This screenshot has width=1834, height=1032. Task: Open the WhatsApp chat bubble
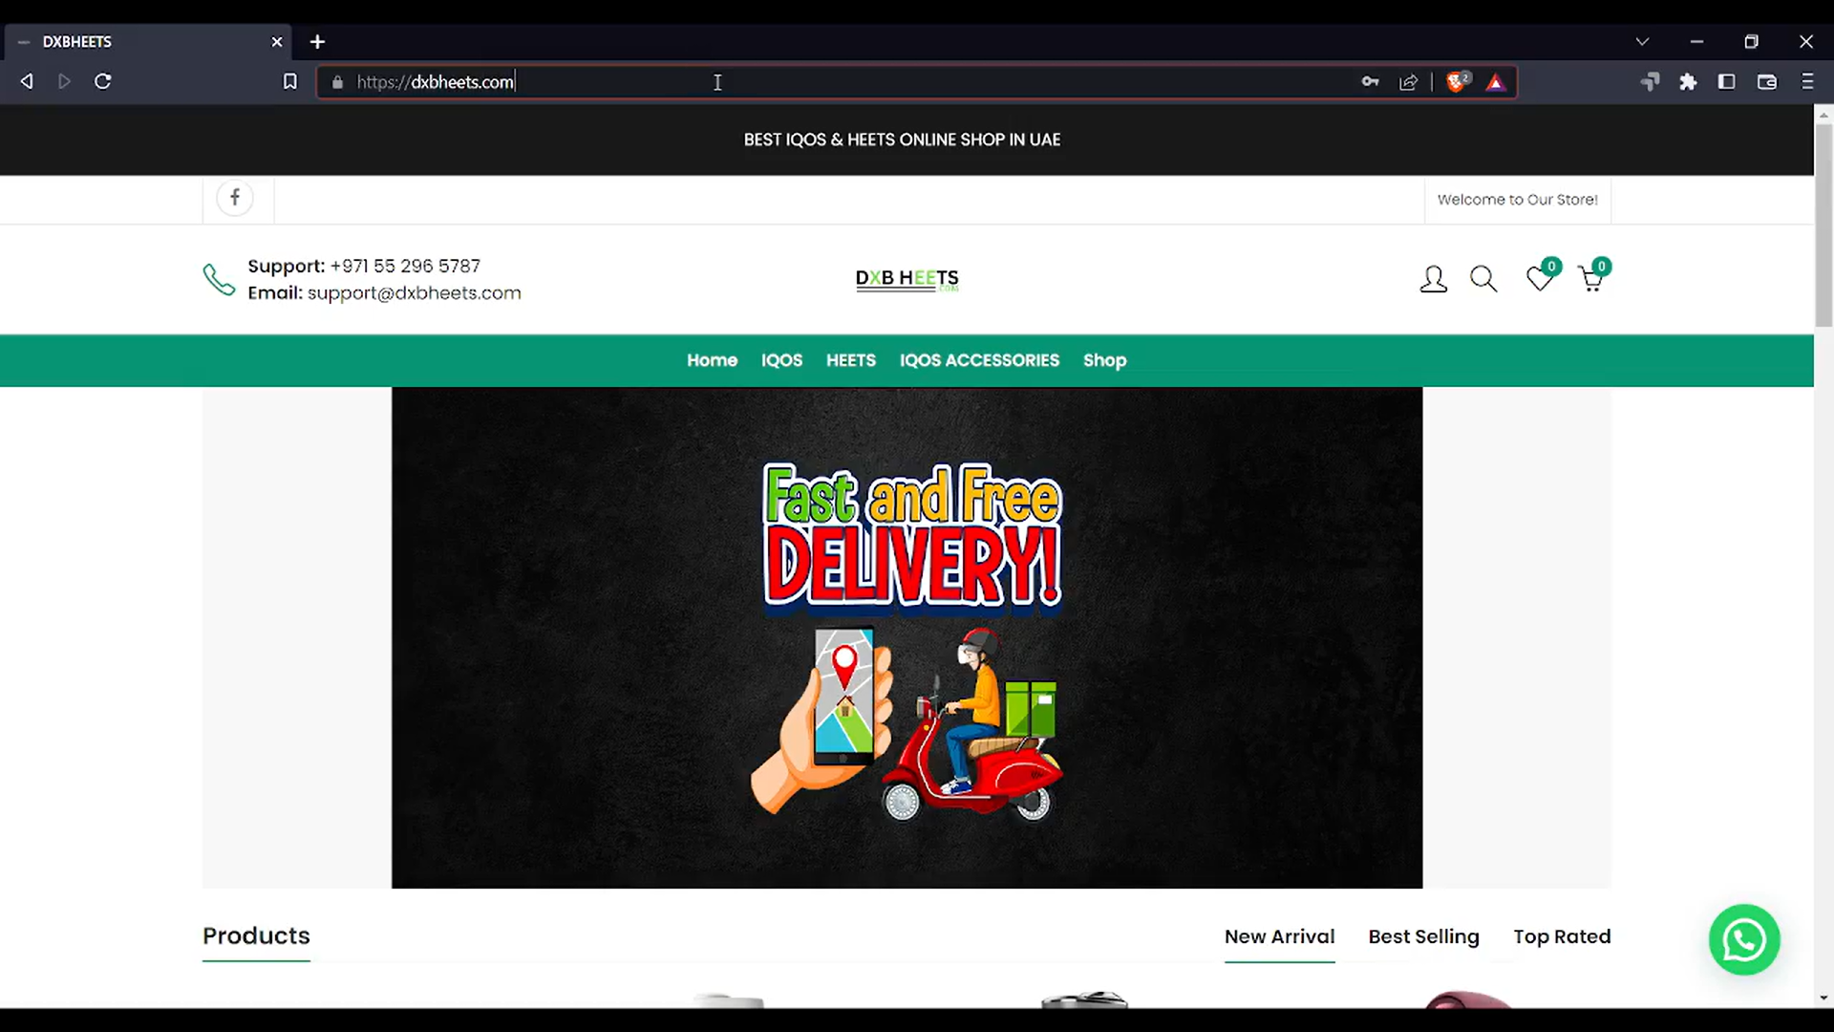pos(1744,940)
